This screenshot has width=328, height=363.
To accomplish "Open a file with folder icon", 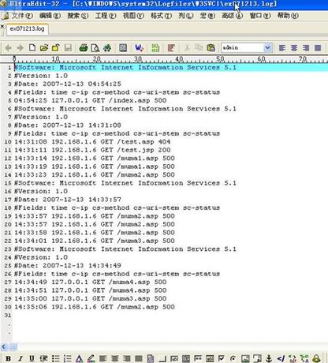I will (44, 47).
